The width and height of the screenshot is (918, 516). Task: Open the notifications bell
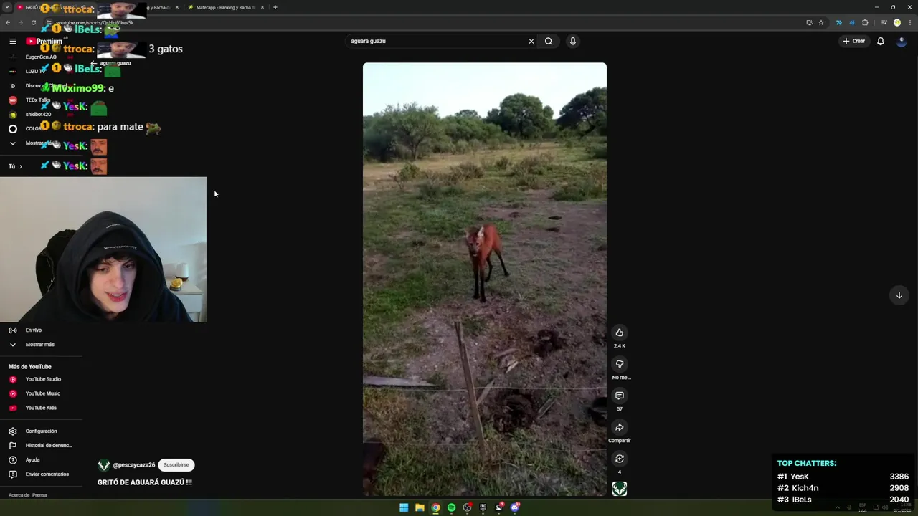point(881,41)
